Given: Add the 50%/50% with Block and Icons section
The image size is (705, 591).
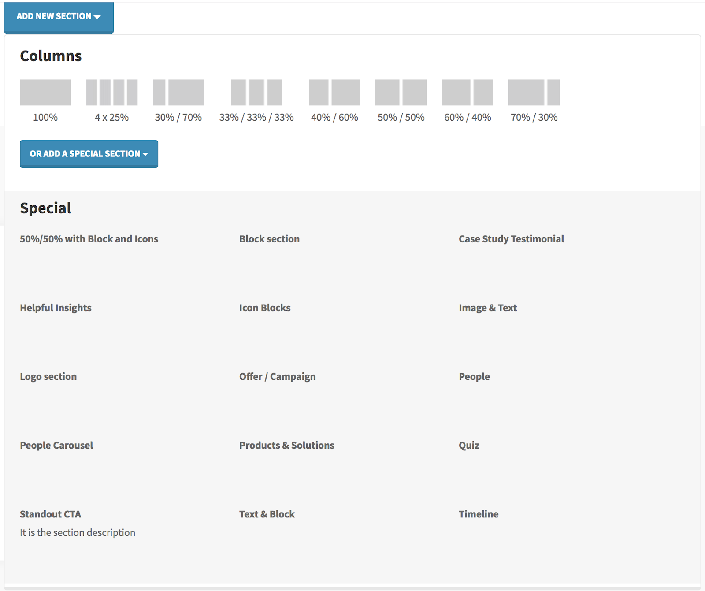Looking at the screenshot, I should coord(89,238).
